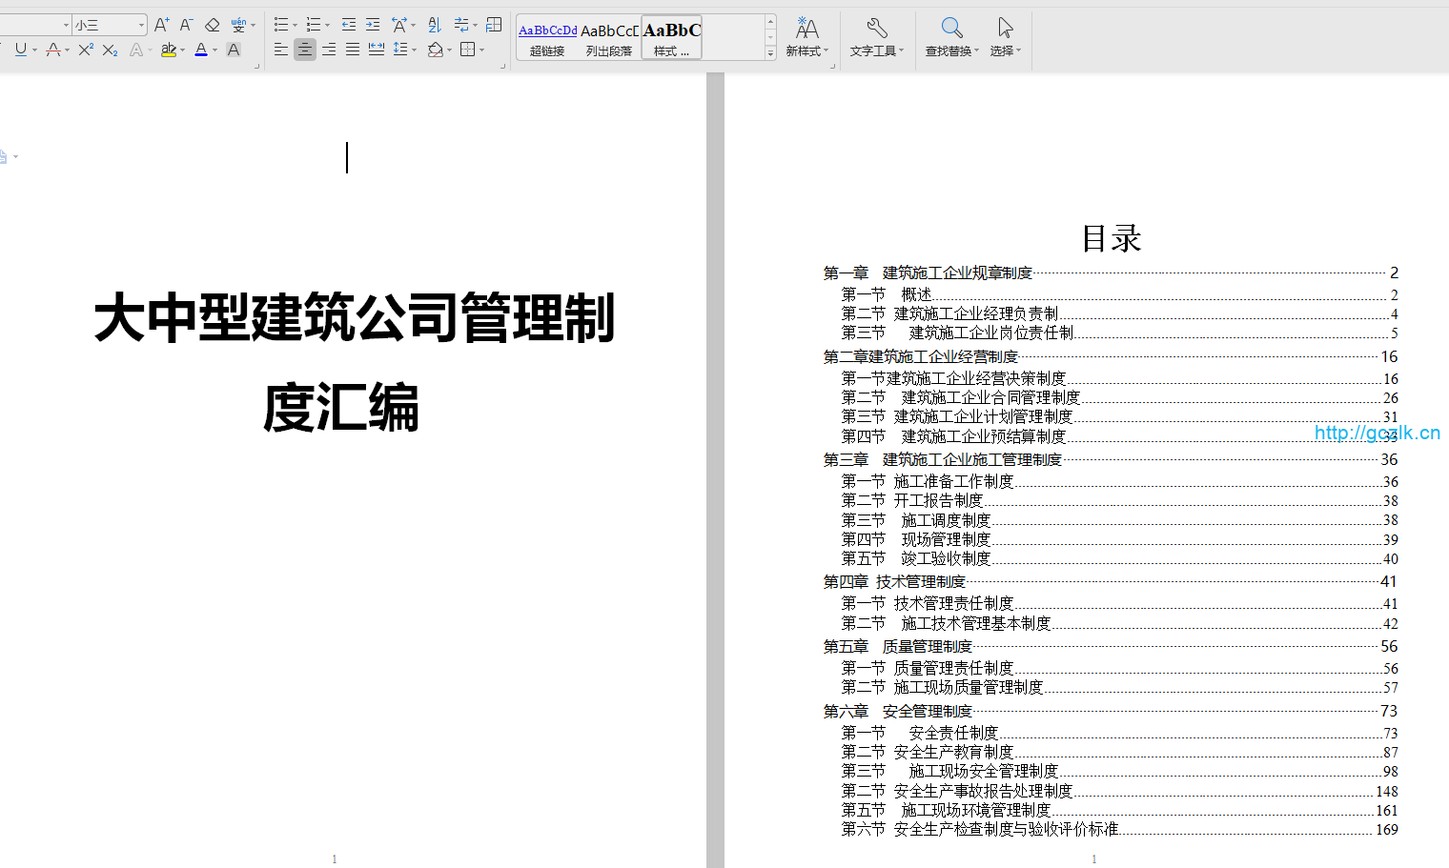Image resolution: width=1449 pixels, height=868 pixels.
Task: Apply superscript formatting
Action: (86, 50)
